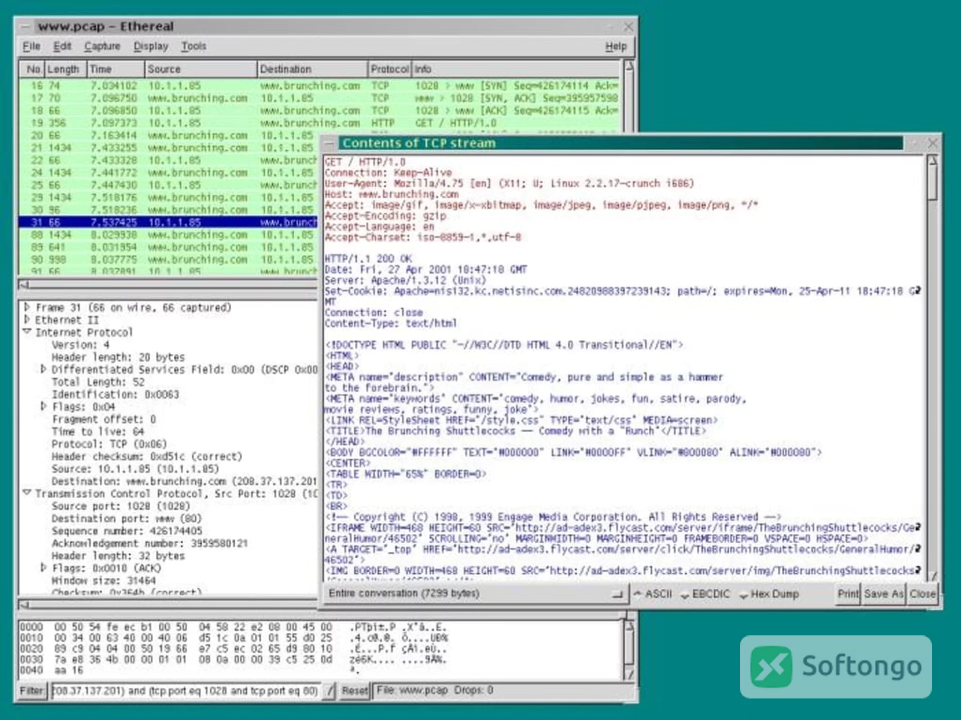Expand the Differentiated Services Field node
The image size is (961, 720).
(43, 369)
